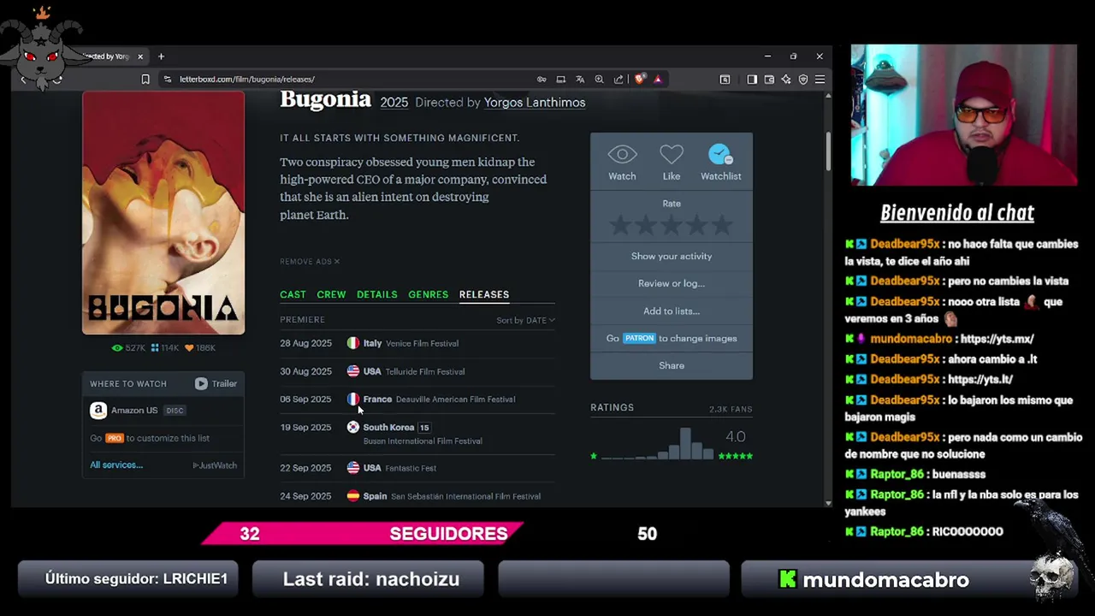1095x616 pixels.
Task: Toggle the Watchlist clock icon
Action: 720,154
